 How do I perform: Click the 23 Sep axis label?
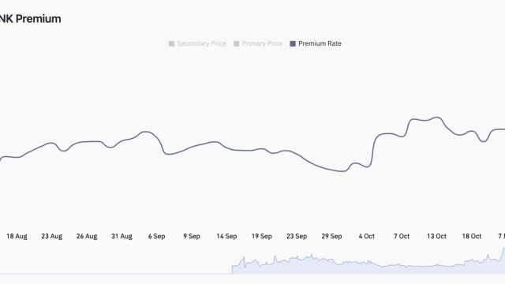297,237
